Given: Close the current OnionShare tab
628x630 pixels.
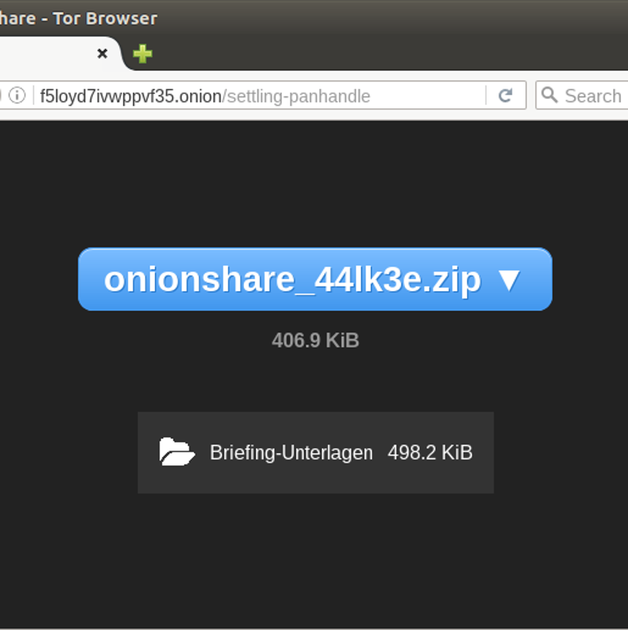Looking at the screenshot, I should coord(102,54).
